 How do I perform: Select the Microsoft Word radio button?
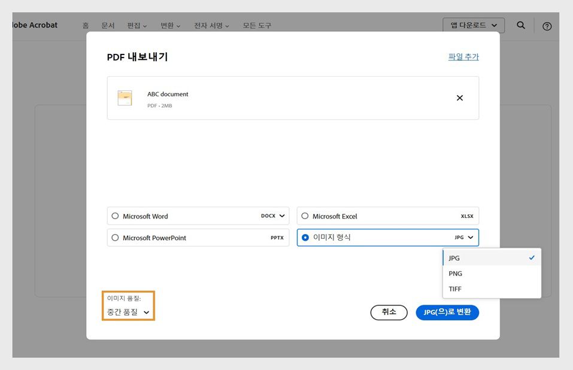pos(114,216)
